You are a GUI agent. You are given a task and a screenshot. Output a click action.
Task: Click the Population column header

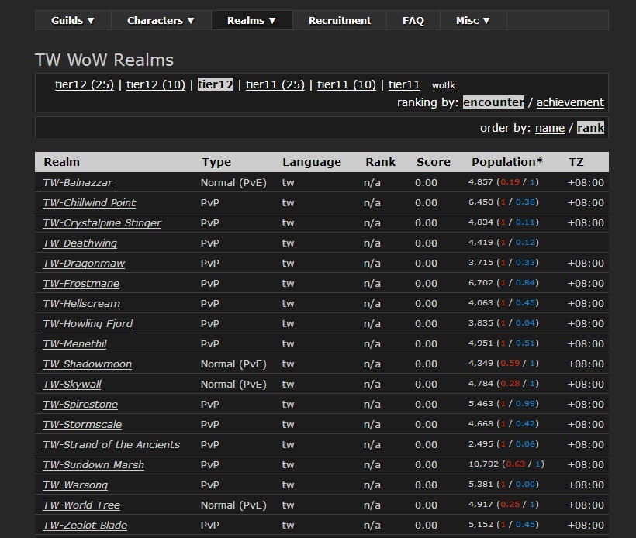click(x=507, y=162)
